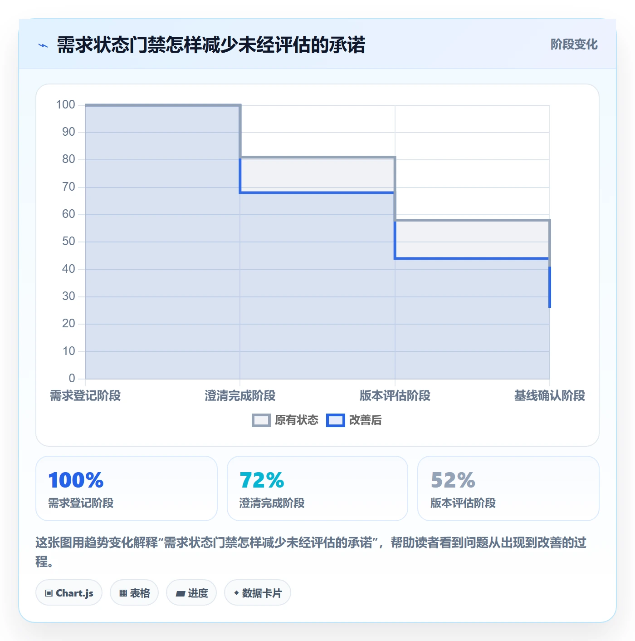The image size is (635, 641).
Task: Click the 80 value on the y-axis
Action: (x=68, y=159)
